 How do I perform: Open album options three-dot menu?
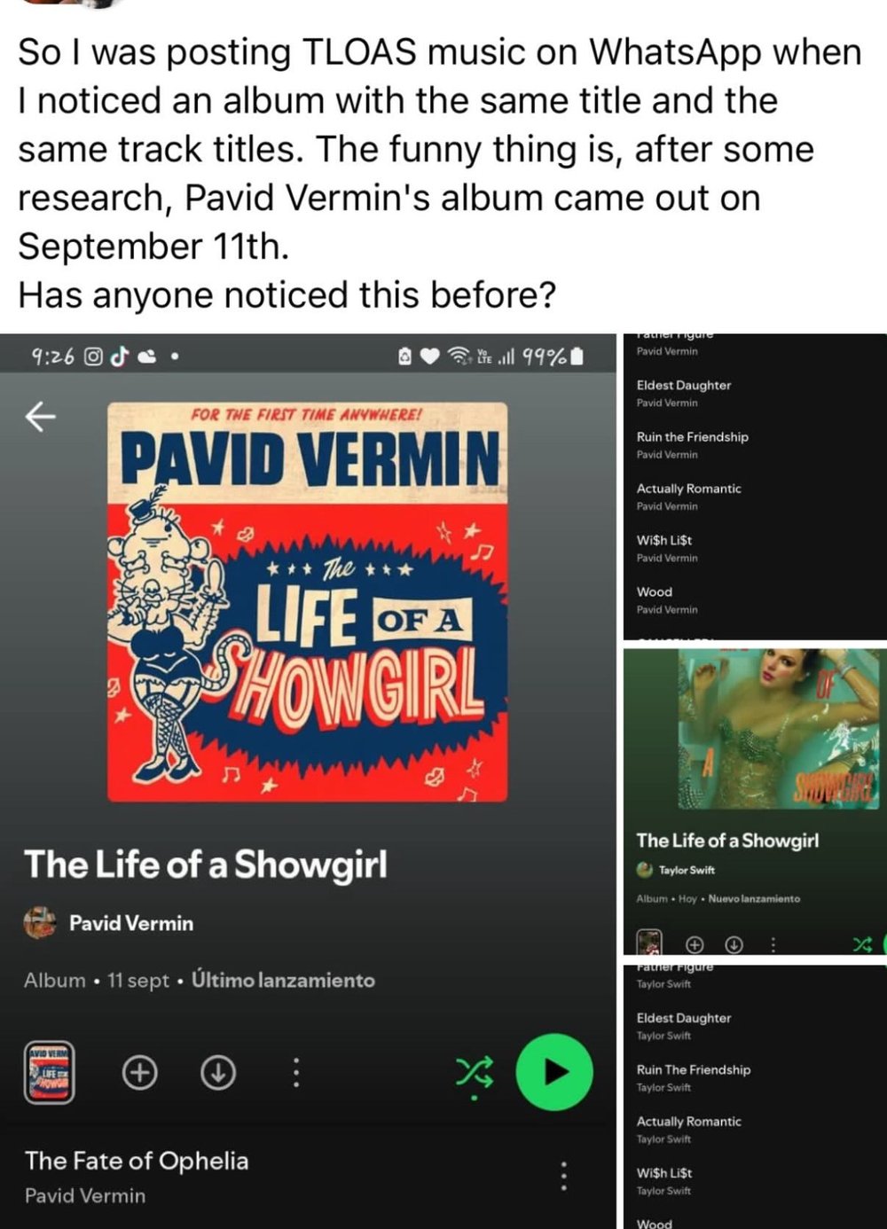[296, 1073]
